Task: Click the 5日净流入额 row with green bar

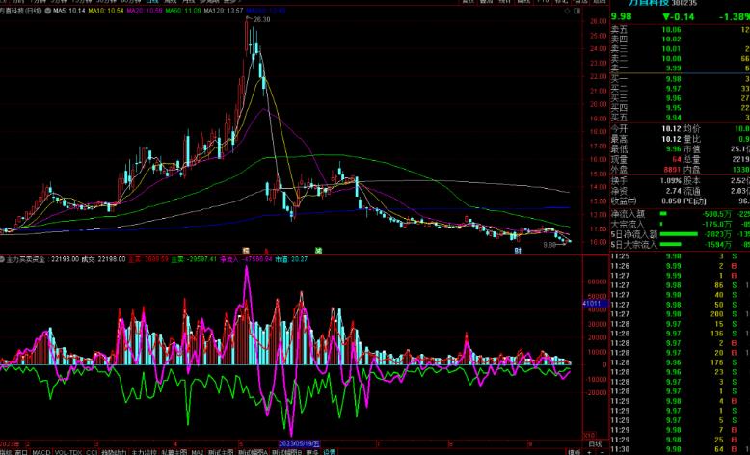Action: tap(681, 234)
